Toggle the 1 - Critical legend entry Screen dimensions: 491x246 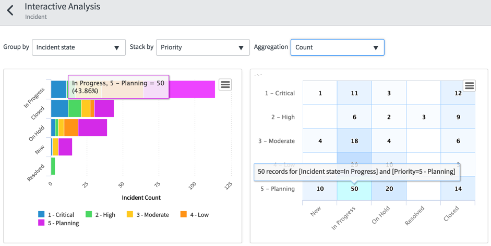pos(56,214)
